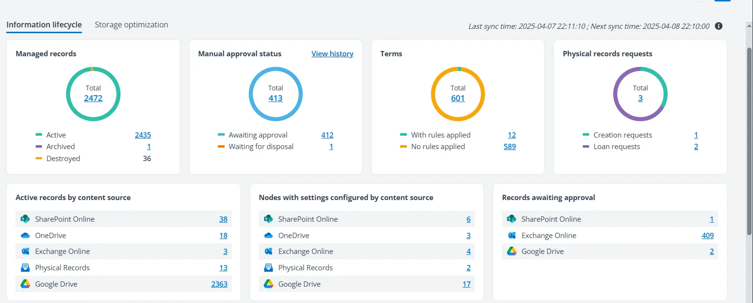Viewport: 753px width, 303px height.
Task: Click OneDrive cloud icon in Active records list
Action: 26,236
